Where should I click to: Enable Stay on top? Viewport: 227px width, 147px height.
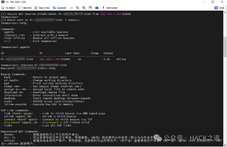coord(42,8)
